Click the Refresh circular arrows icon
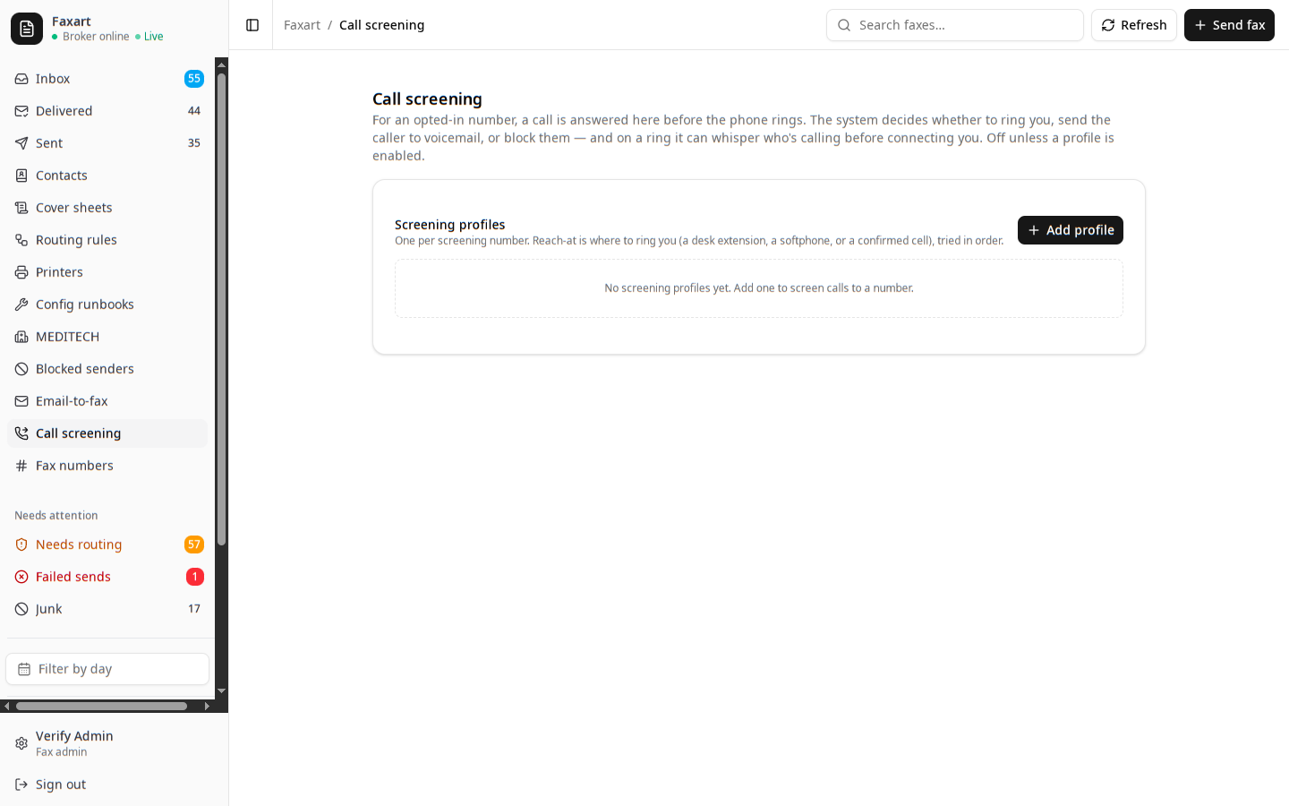This screenshot has height=806, width=1289. tap(1108, 25)
